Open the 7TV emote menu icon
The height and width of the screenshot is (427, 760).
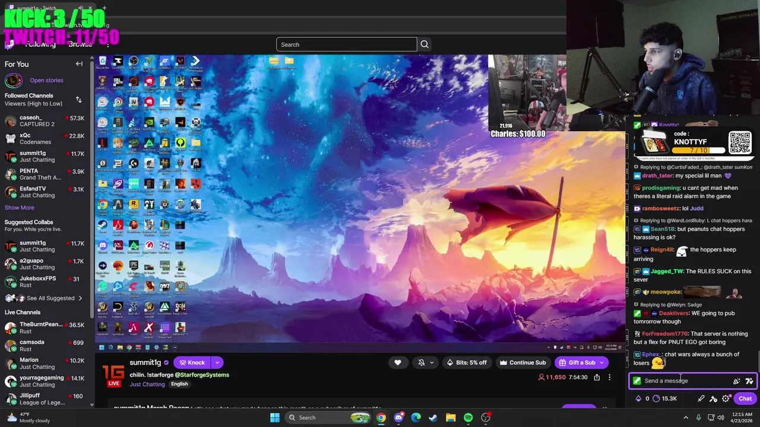coord(749,381)
